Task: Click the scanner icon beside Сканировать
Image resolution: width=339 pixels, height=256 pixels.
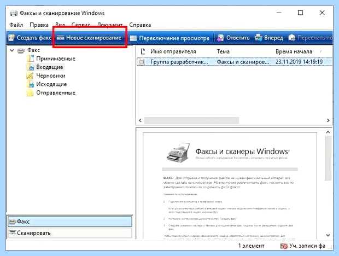Action: click(13, 232)
